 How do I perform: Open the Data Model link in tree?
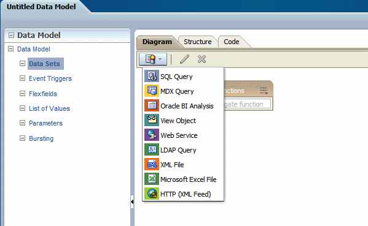(x=34, y=49)
